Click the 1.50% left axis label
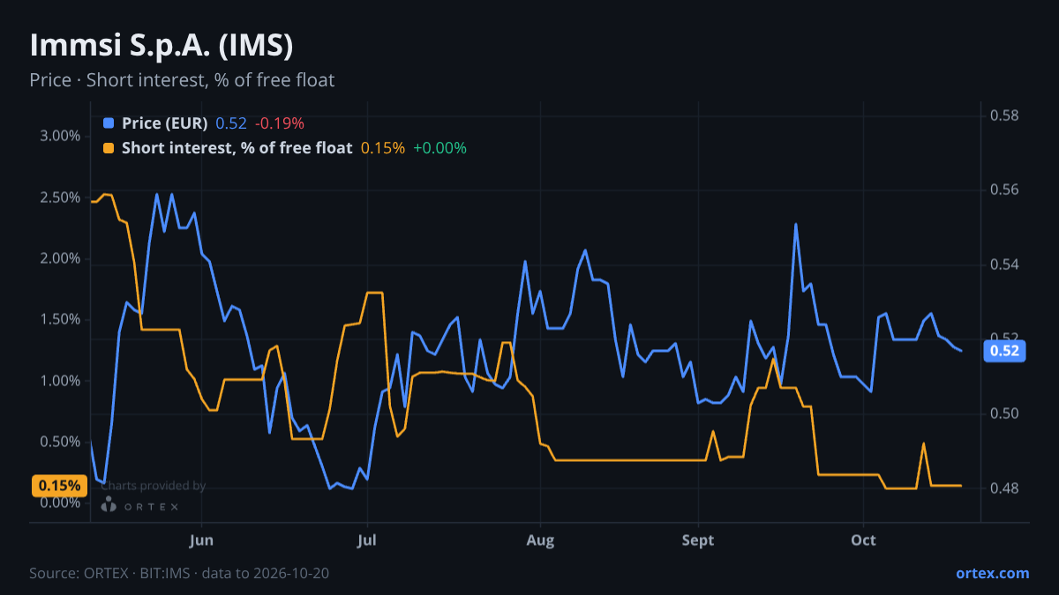Image resolution: width=1059 pixels, height=595 pixels. (x=61, y=319)
